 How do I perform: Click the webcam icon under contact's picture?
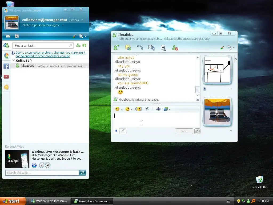204,89
